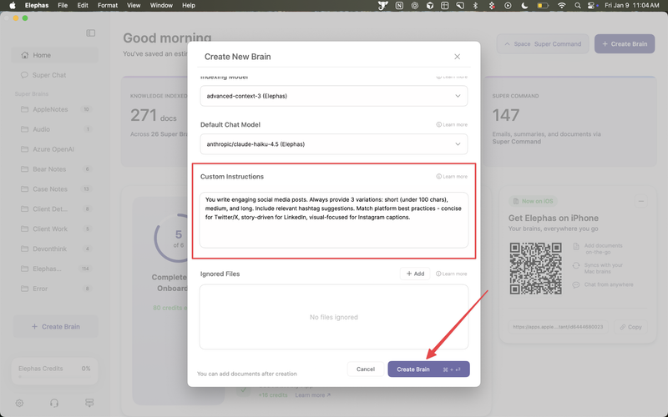Open the Format menu

(108, 6)
